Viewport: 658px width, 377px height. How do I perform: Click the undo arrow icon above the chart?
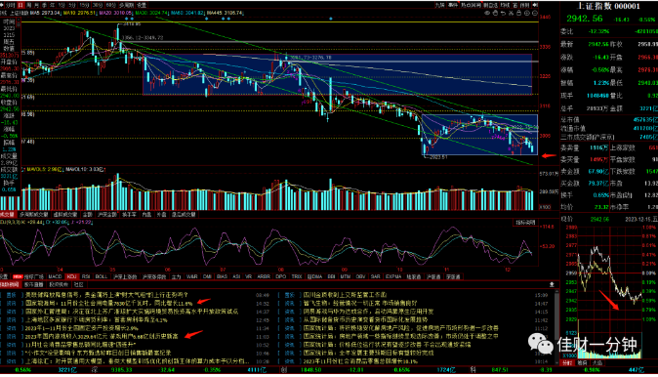pyautogui.click(x=503, y=13)
